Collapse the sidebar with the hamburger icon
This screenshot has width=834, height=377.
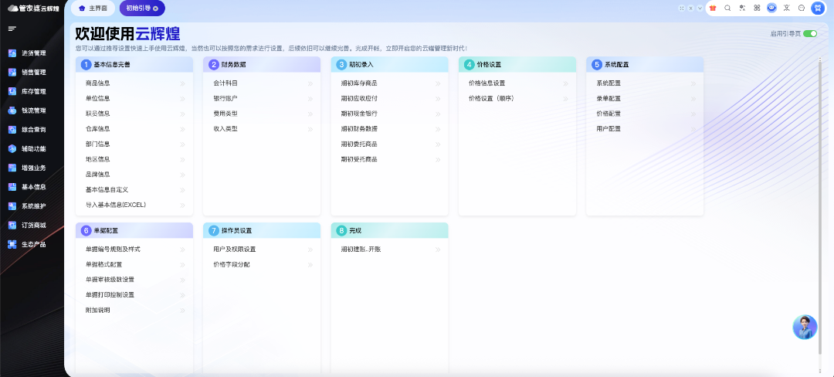(12, 29)
